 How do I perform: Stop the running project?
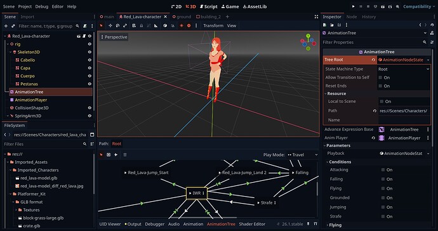(368, 6)
